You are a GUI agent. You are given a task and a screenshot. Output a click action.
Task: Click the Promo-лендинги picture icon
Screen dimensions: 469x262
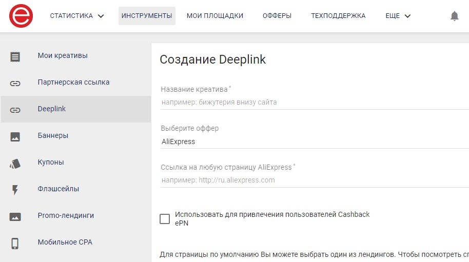[15, 216]
